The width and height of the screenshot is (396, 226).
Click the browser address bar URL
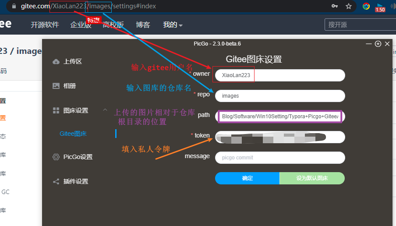[88, 6]
